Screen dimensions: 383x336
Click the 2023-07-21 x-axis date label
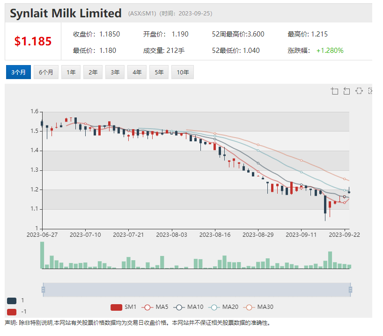(x=128, y=235)
